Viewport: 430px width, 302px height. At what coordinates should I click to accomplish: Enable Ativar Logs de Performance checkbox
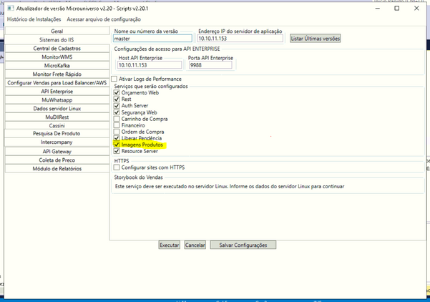pyautogui.click(x=114, y=79)
